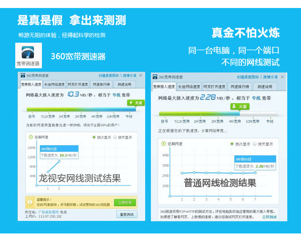This screenshot has width=301, height=235.
Task: Click 创建桌面图标 link in right window
Action: (x=248, y=77)
